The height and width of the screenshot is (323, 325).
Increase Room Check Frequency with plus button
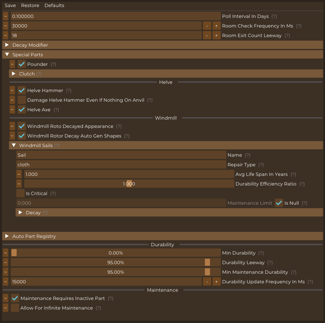[x=216, y=26]
